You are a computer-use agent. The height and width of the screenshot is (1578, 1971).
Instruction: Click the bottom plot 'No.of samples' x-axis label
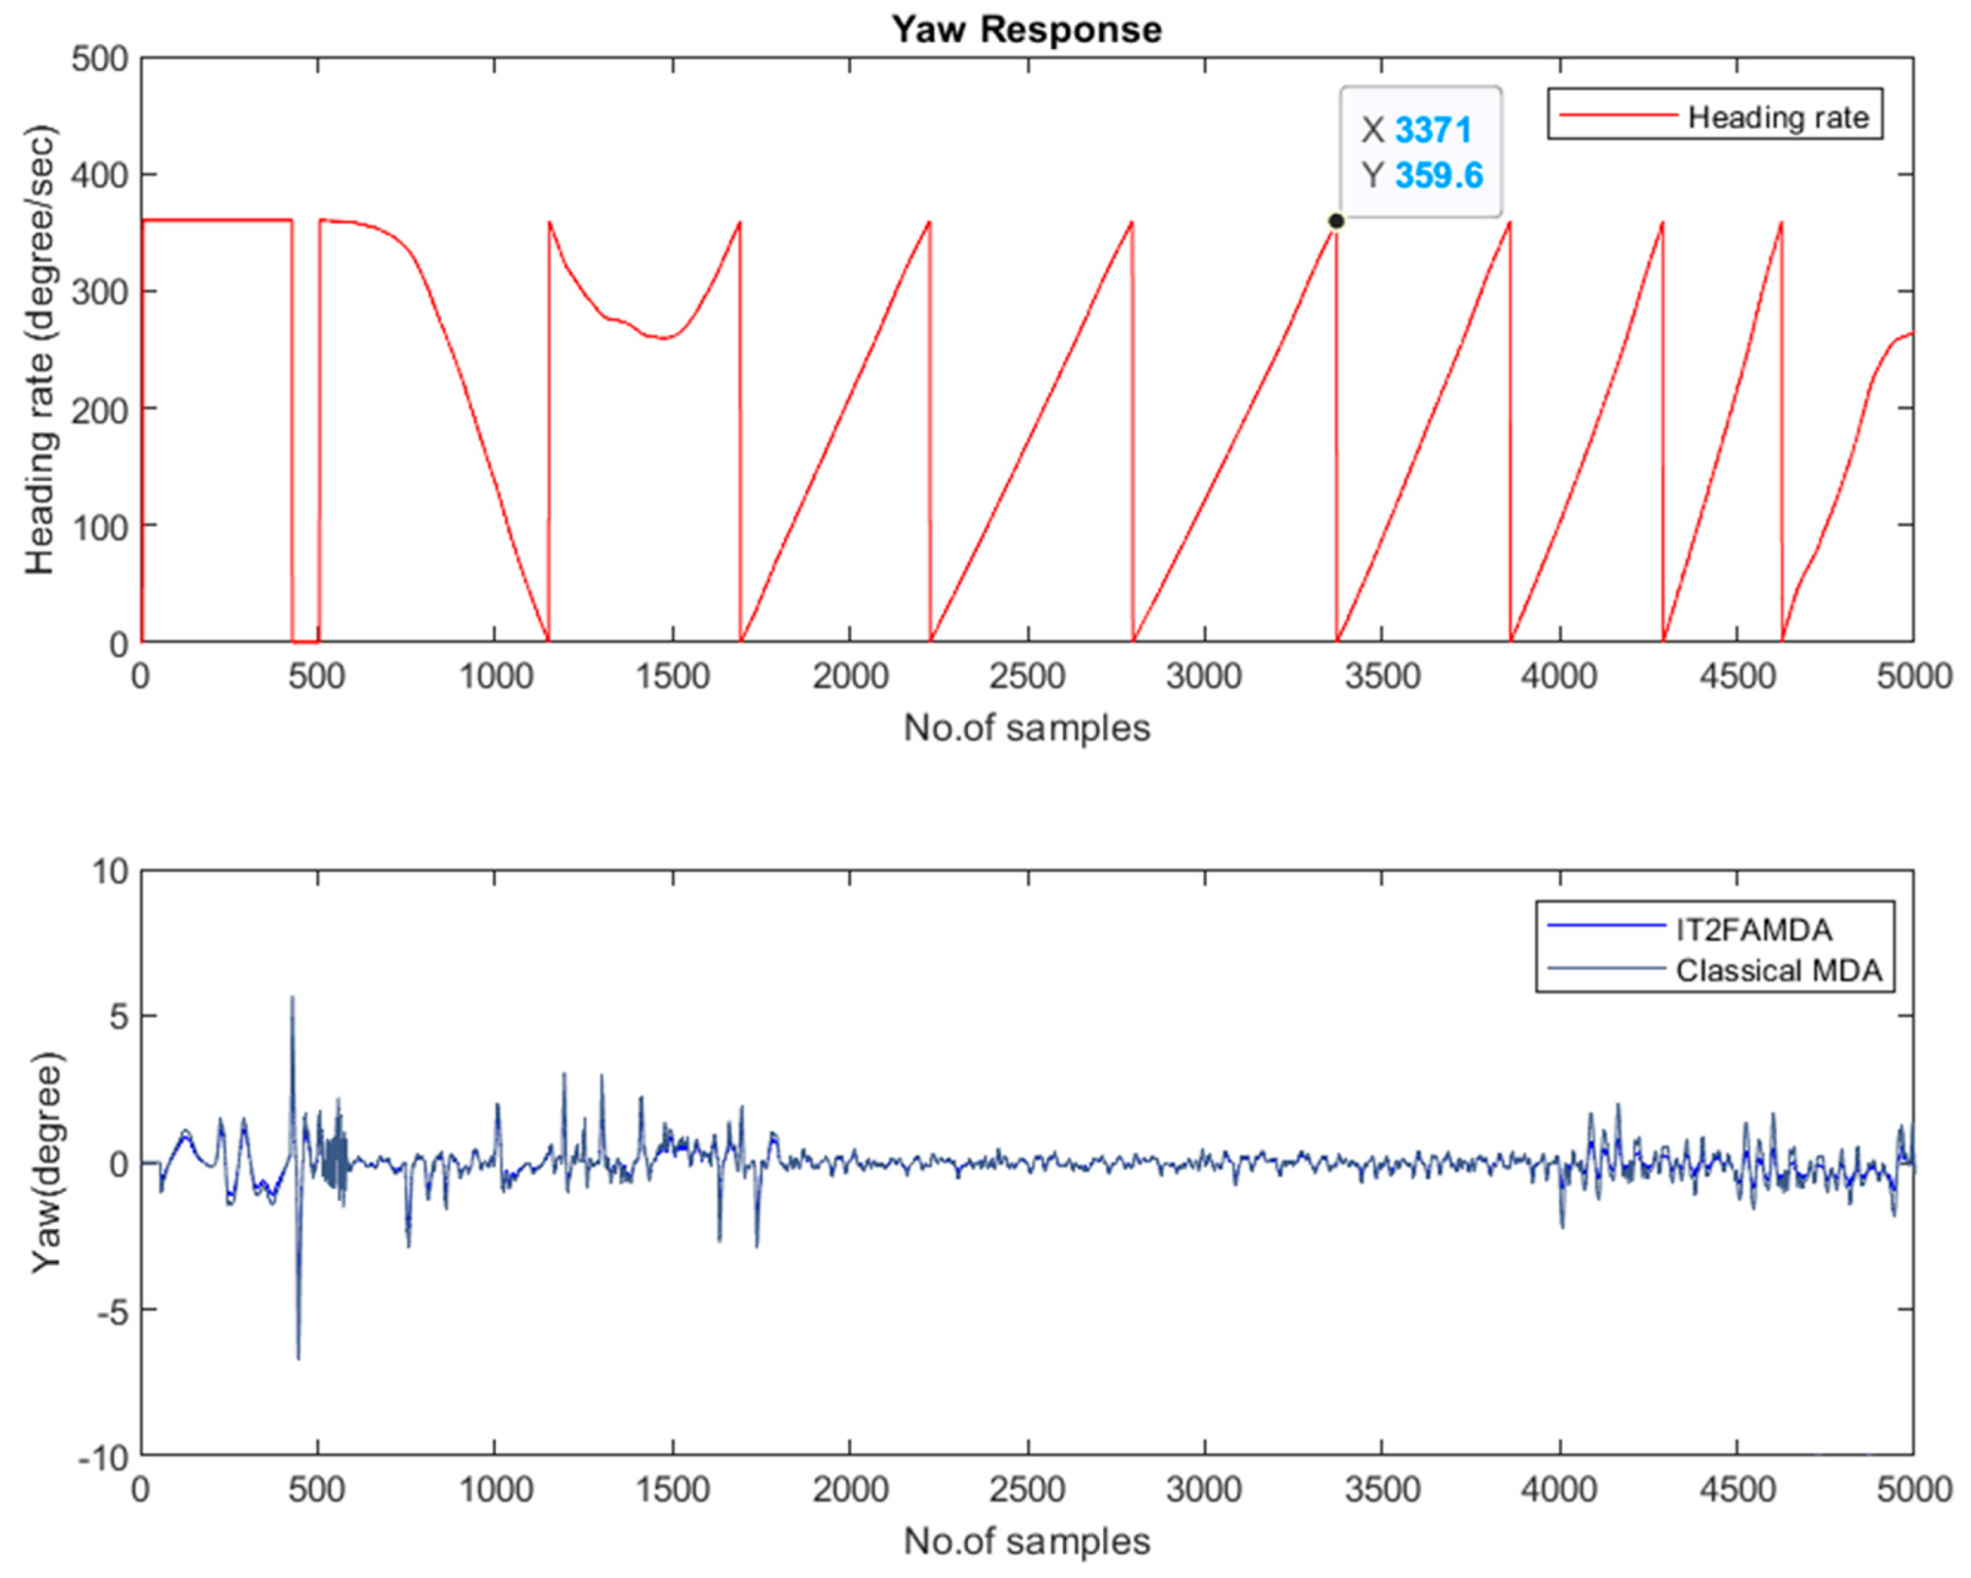(1027, 1541)
